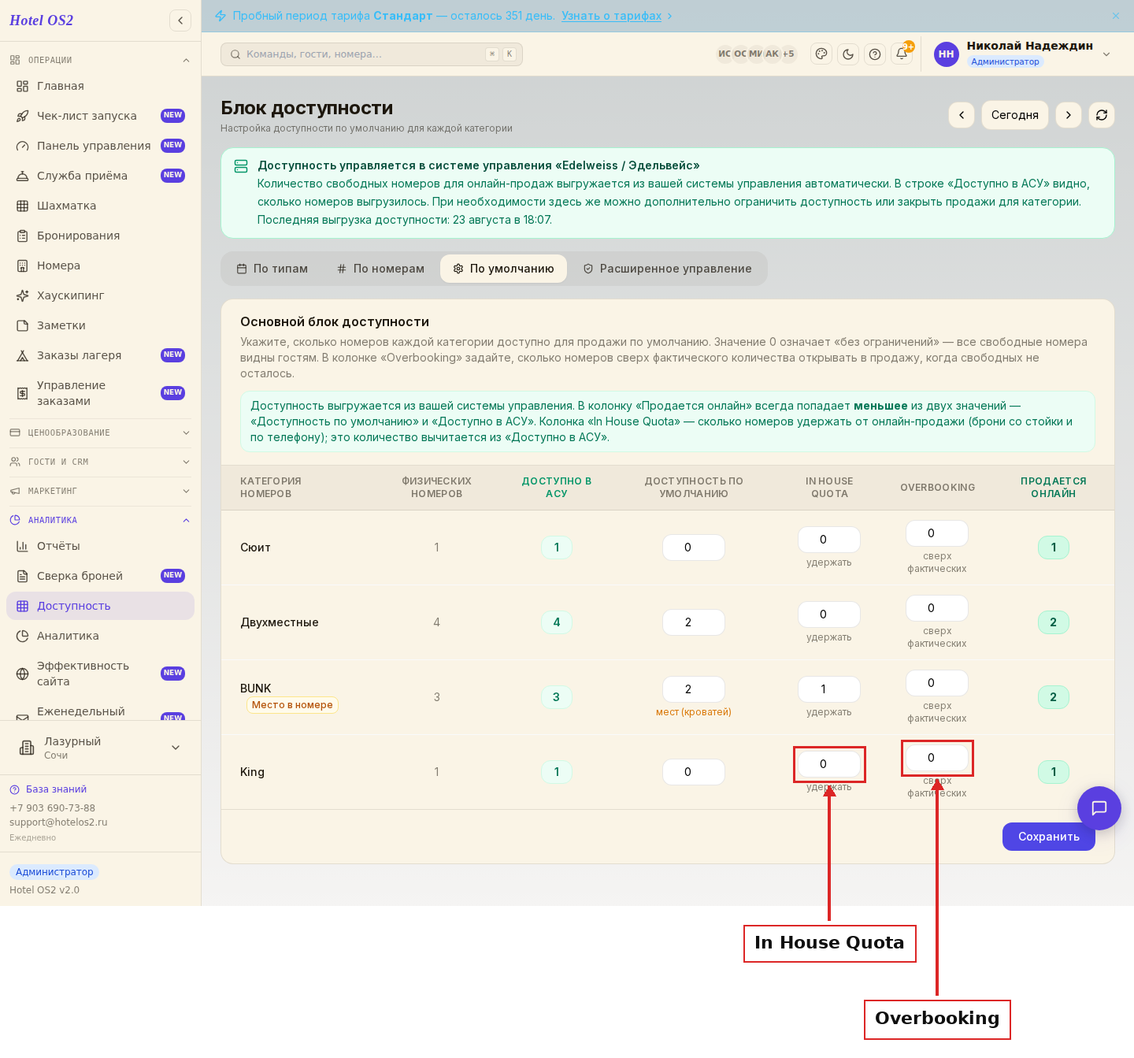
Task: Open the Расширенное управление tab
Action: [667, 269]
